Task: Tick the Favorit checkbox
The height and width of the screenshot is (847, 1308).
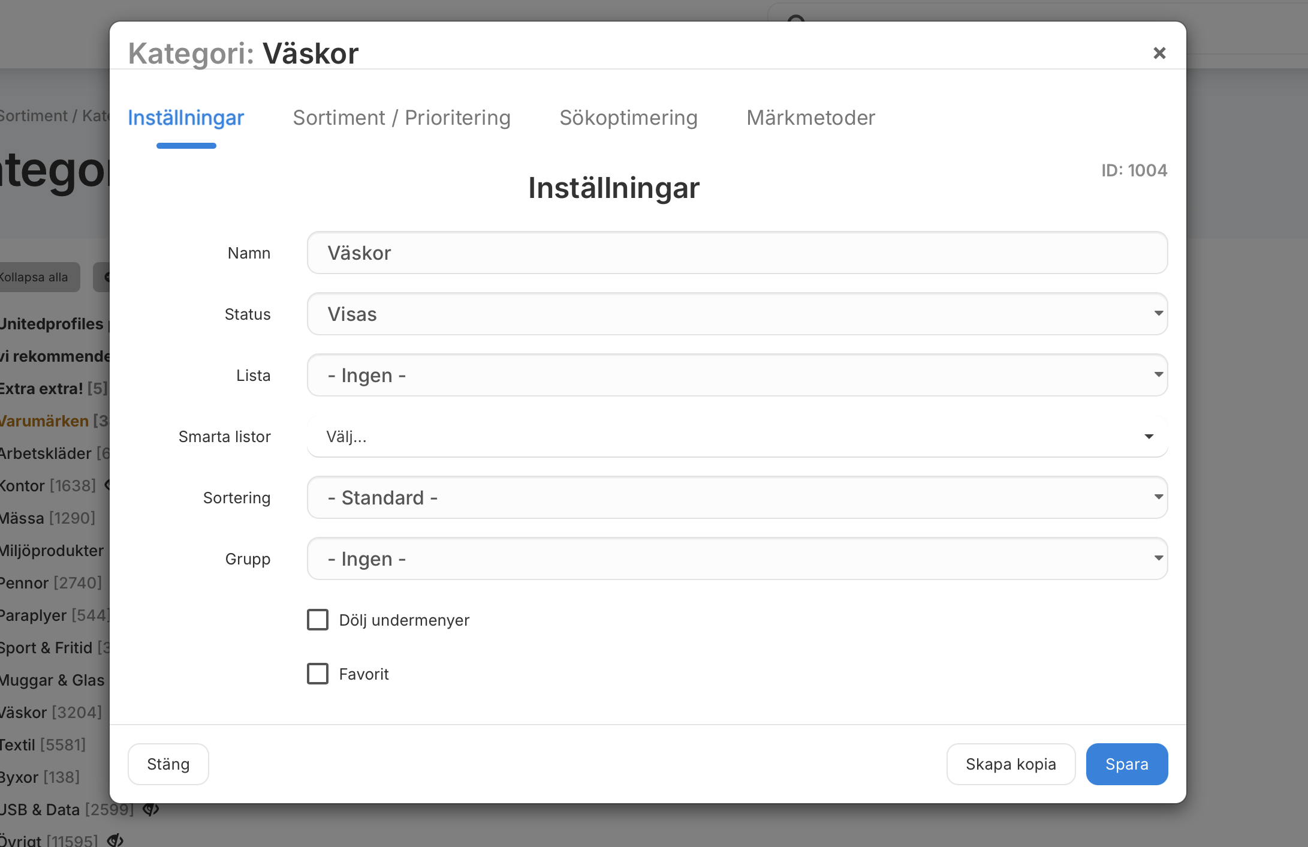Action: pyautogui.click(x=318, y=674)
